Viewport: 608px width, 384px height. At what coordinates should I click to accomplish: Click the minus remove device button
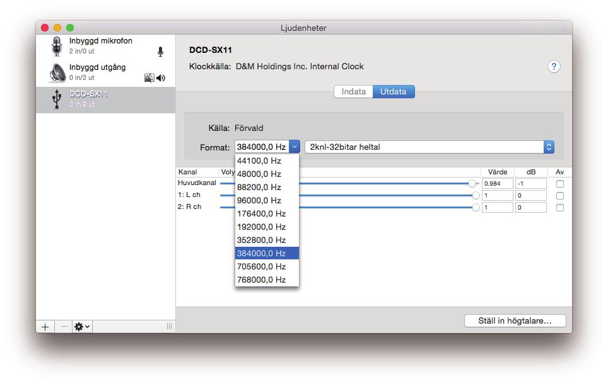click(64, 327)
